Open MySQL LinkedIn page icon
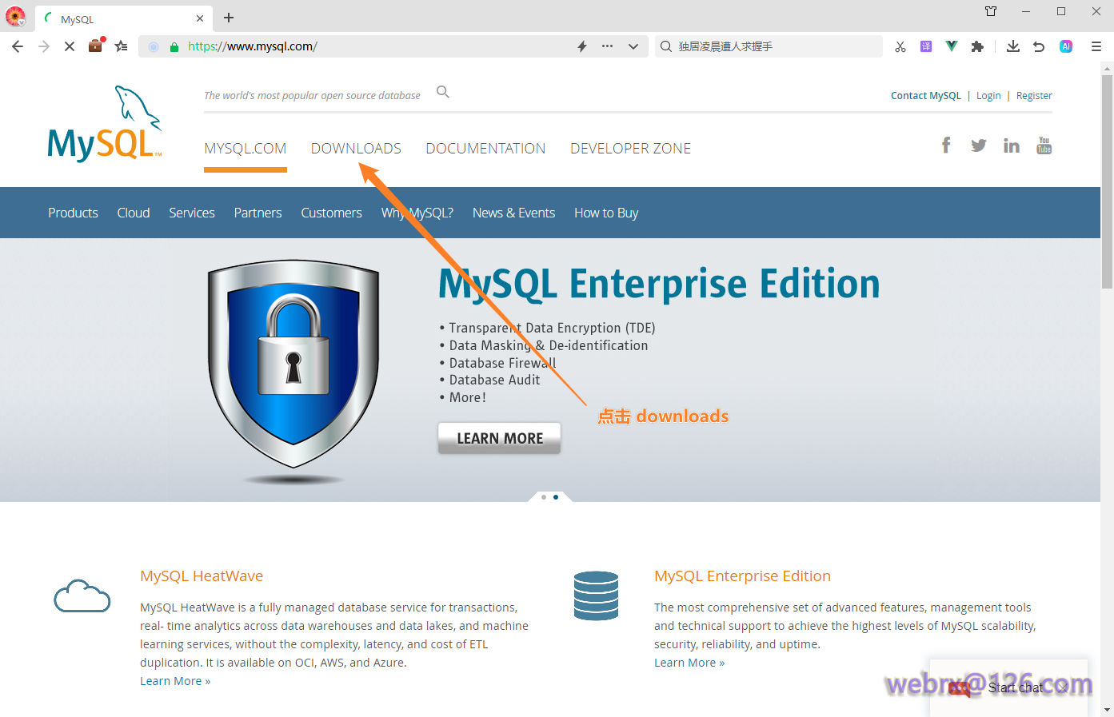1114x717 pixels. click(x=1012, y=145)
